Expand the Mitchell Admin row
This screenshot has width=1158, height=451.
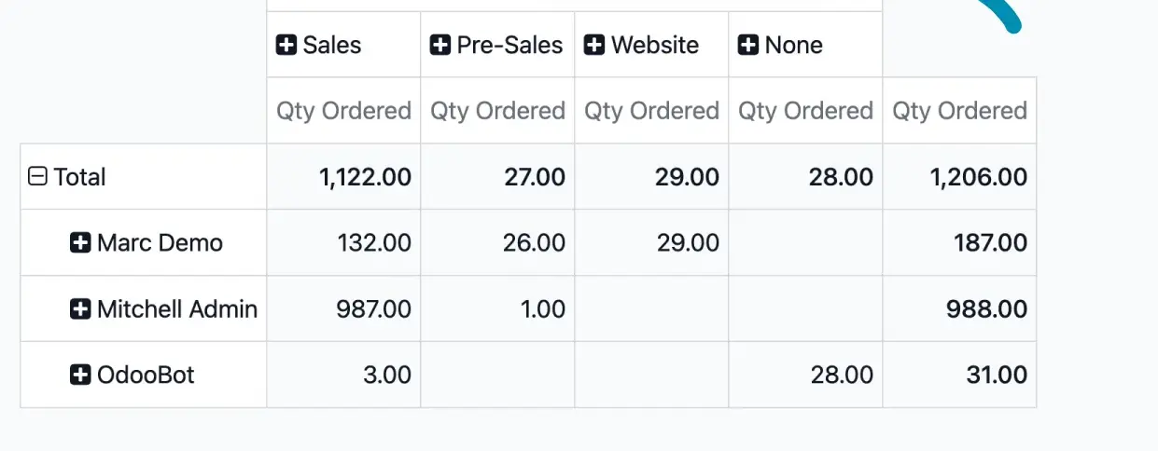[80, 309]
